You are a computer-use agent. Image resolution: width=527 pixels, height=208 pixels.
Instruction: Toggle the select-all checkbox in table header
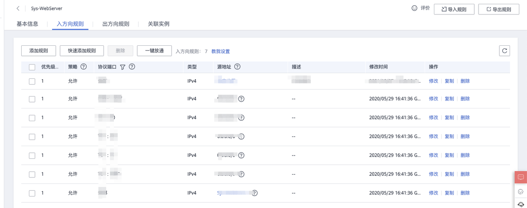[x=32, y=67]
